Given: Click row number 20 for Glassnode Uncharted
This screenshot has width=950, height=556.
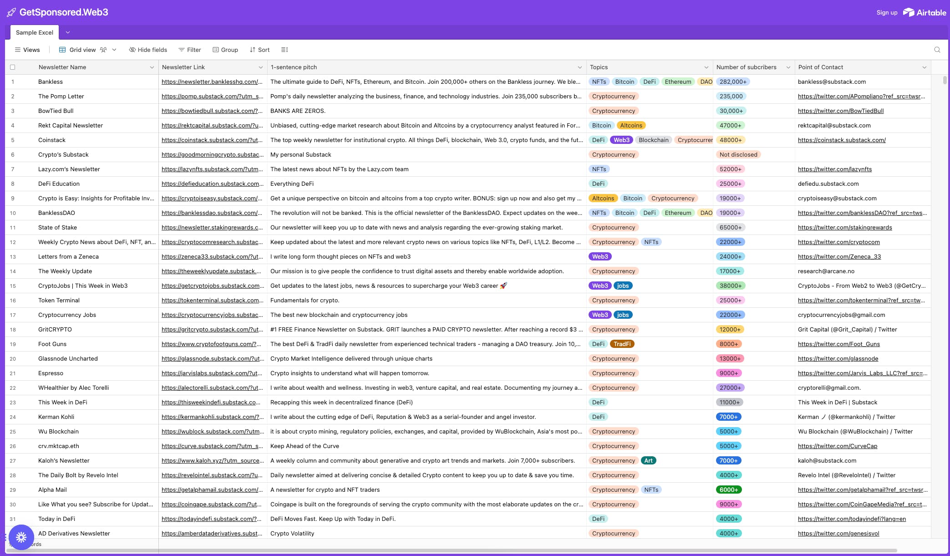Looking at the screenshot, I should [x=13, y=359].
